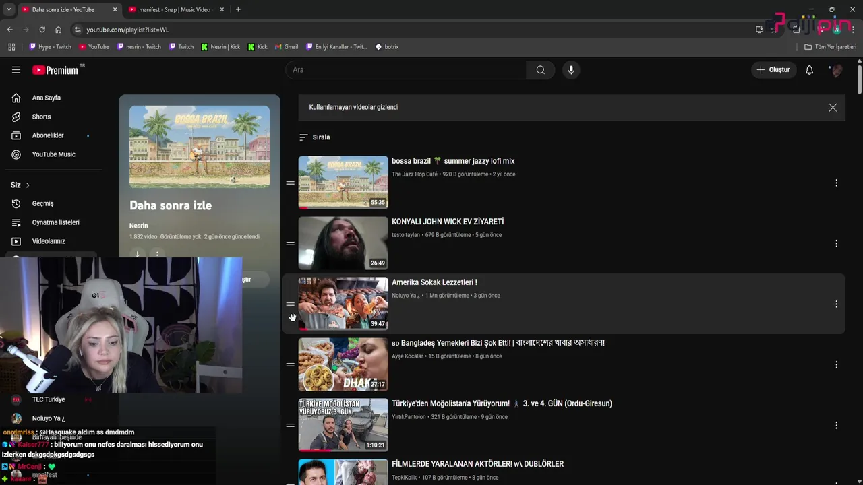Viewport: 863px width, 485px height.
Task: Open options menu for Bangladeş Yemekleri video
Action: (836, 364)
